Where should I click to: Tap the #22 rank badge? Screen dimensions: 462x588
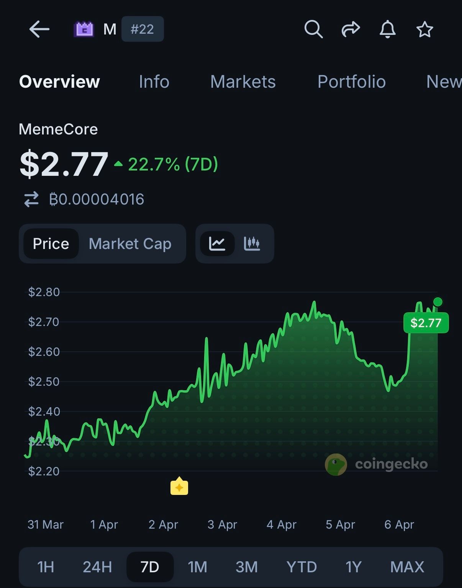point(143,29)
